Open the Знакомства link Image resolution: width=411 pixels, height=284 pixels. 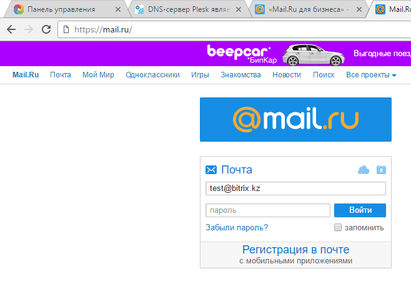(x=240, y=75)
